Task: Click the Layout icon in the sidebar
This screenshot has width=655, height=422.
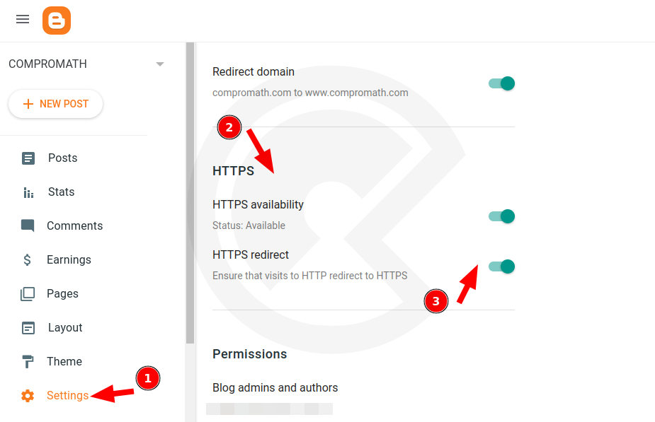Action: 28,327
